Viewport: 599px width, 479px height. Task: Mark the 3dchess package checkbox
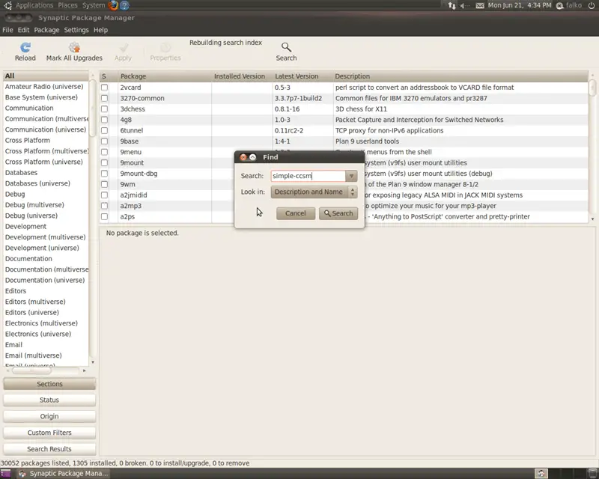pos(104,109)
